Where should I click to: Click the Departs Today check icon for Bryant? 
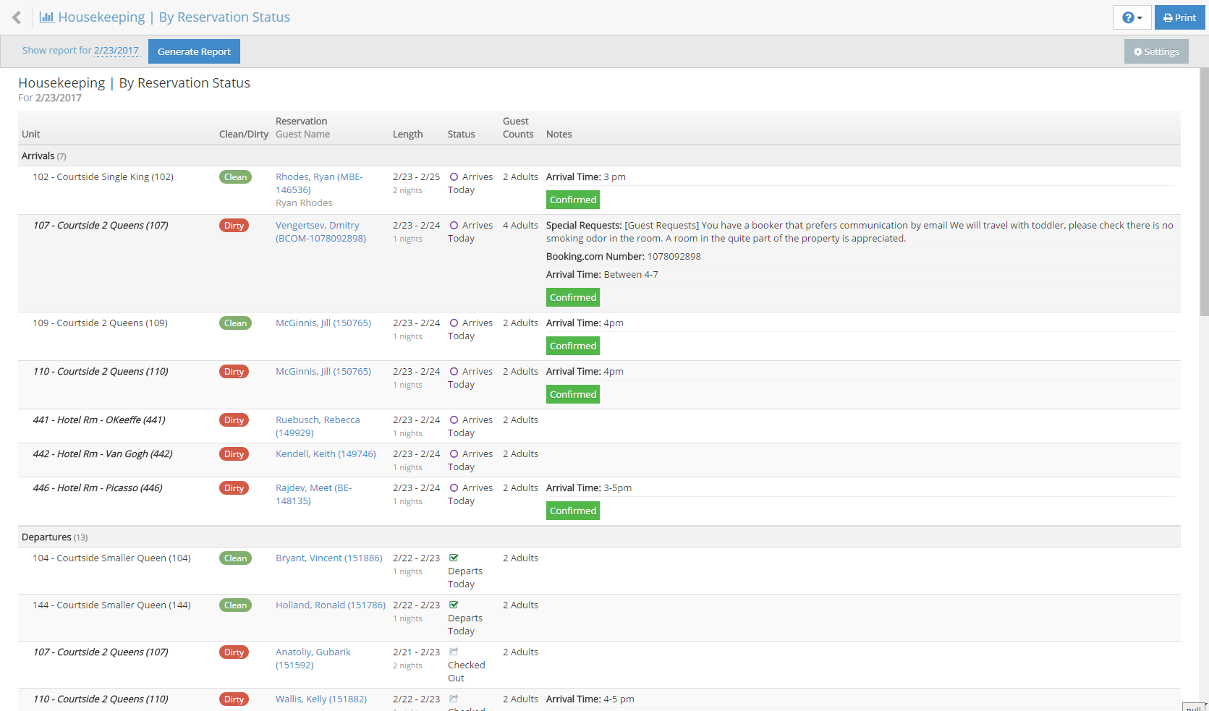(454, 558)
